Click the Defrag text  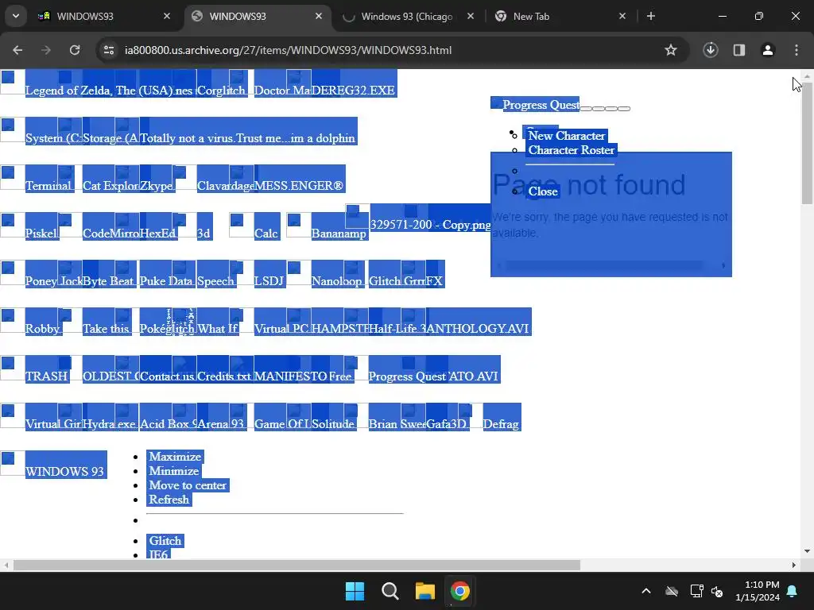(501, 424)
